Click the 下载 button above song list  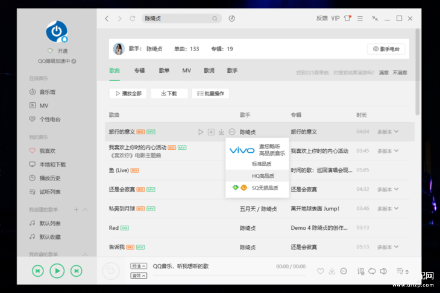tap(169, 94)
